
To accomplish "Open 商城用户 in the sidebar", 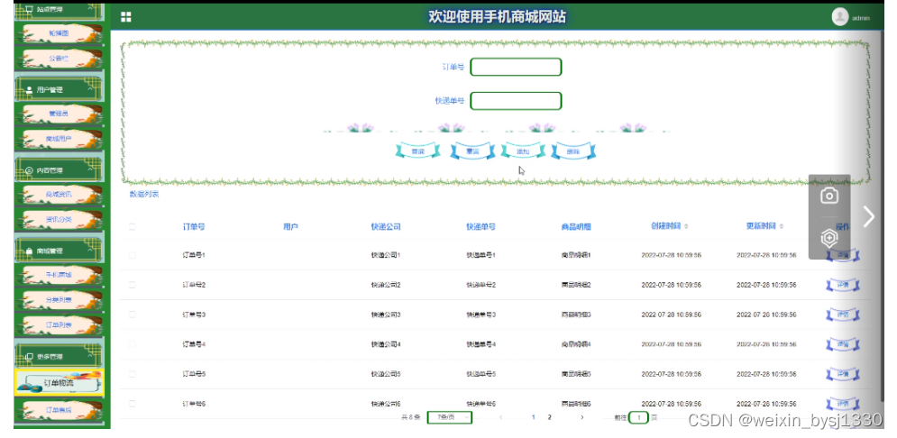I will 59,139.
